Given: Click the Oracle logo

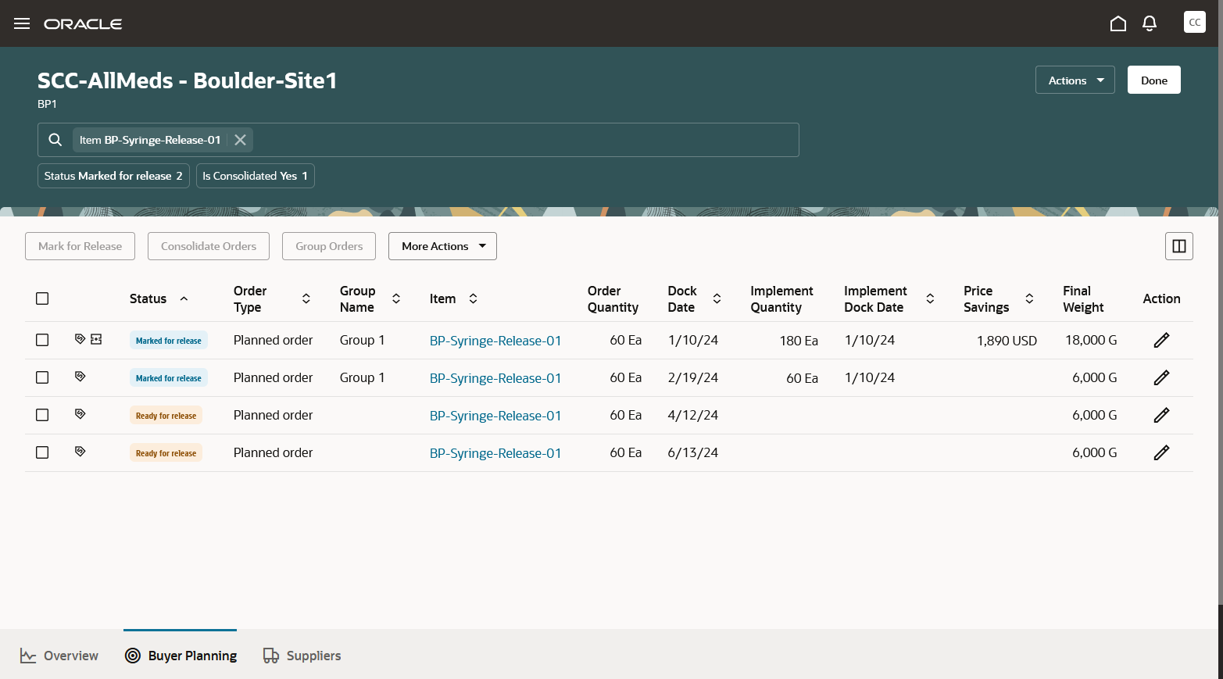Looking at the screenshot, I should coord(83,24).
